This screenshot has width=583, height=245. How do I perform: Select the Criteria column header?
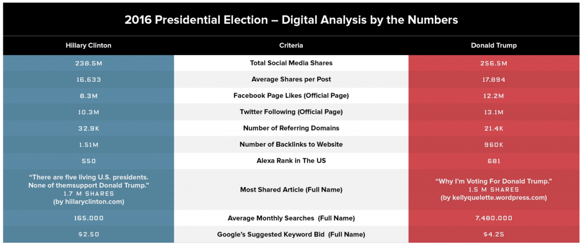[x=291, y=45]
